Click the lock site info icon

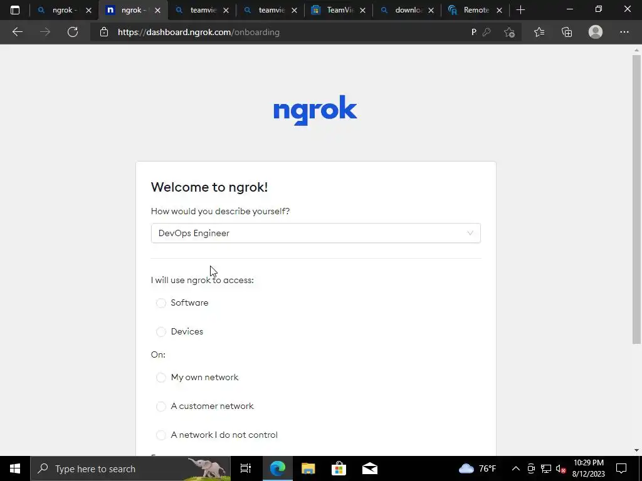tap(104, 32)
